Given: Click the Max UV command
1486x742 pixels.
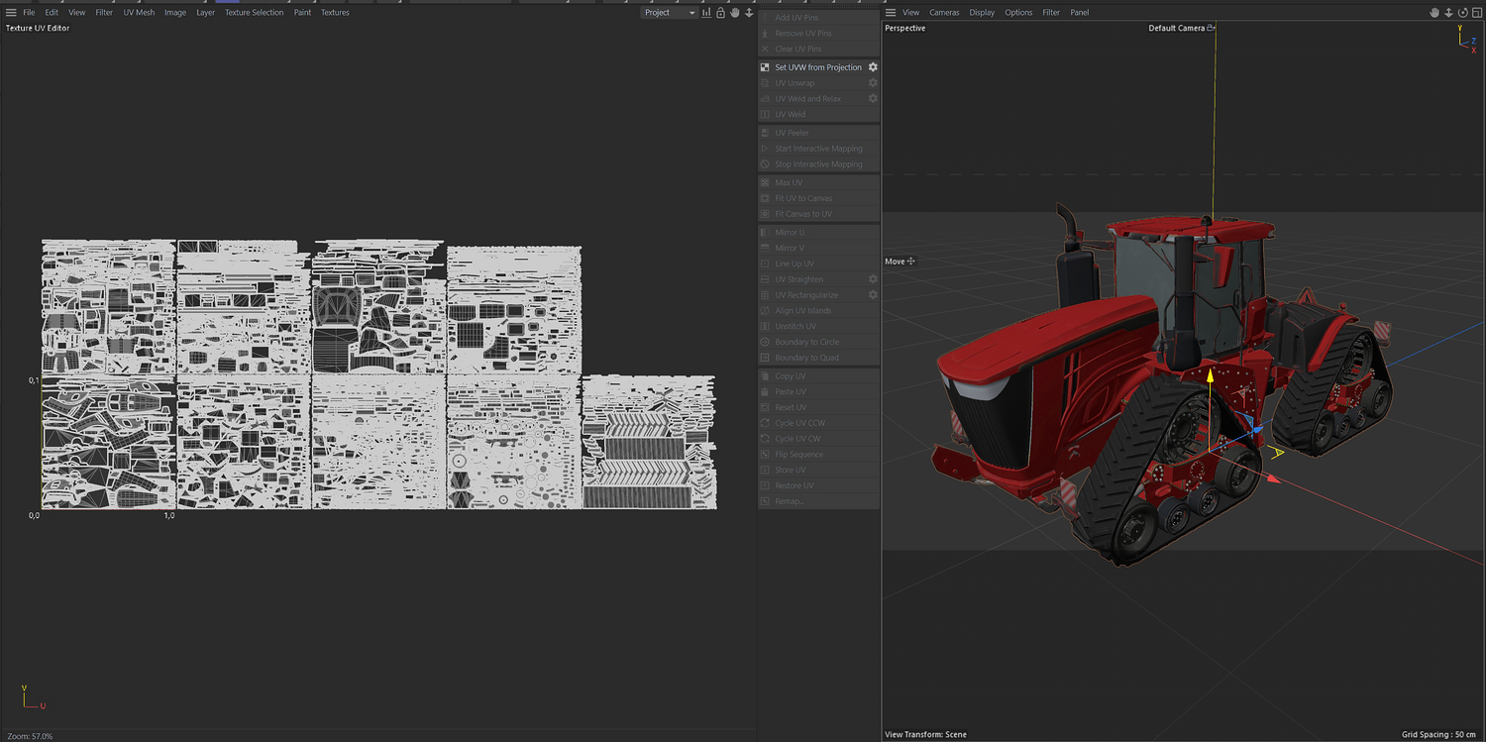Looking at the screenshot, I should tap(818, 183).
